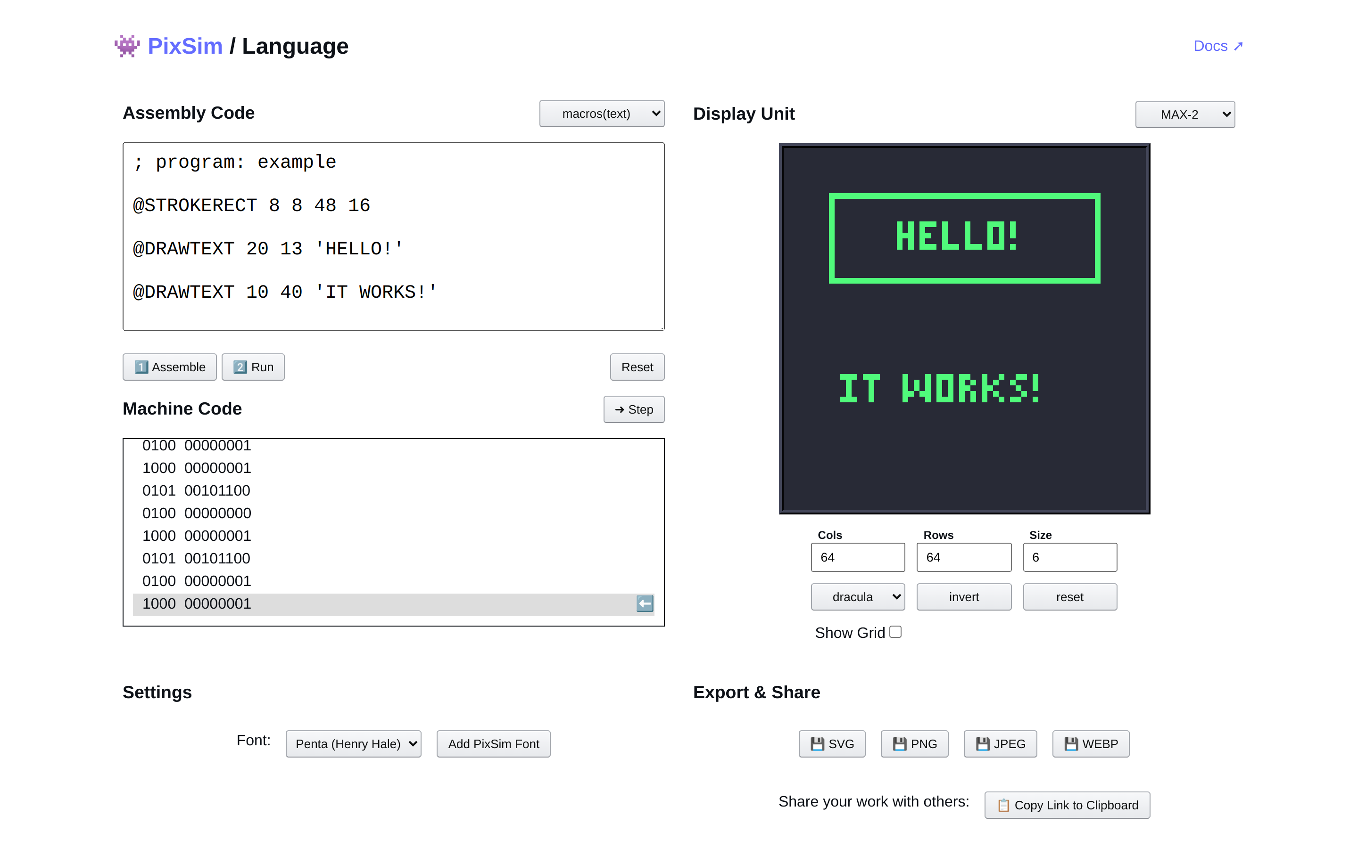Click the SVG save button
The image size is (1358, 864).
tap(832, 744)
